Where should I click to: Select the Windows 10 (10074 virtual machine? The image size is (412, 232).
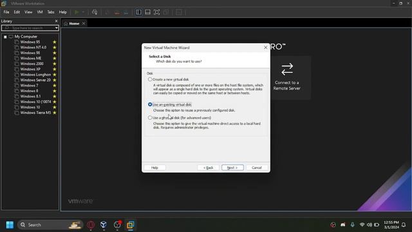[x=35, y=102]
